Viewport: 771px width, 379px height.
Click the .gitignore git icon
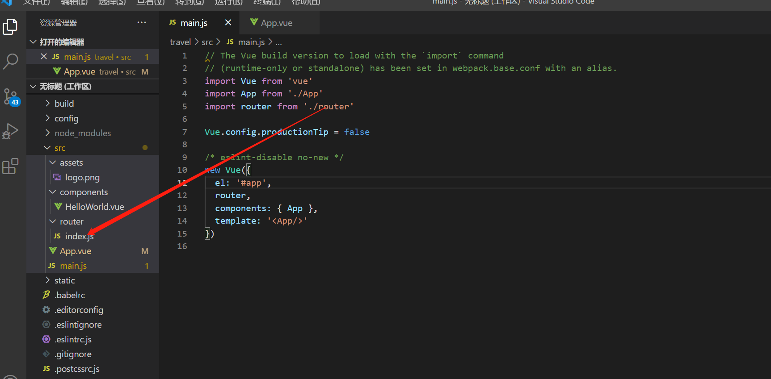46,354
